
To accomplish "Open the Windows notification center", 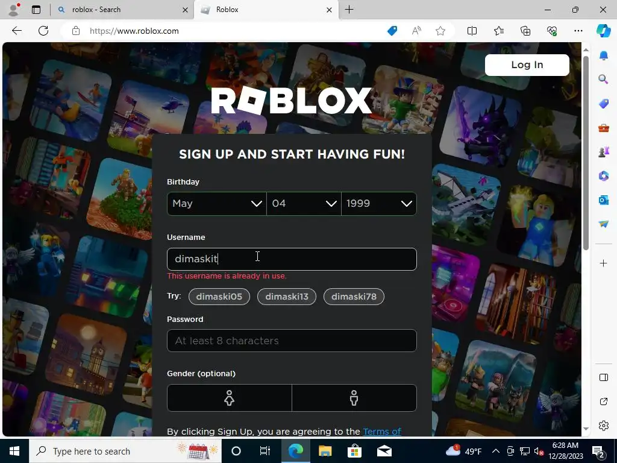I will tap(598, 451).
